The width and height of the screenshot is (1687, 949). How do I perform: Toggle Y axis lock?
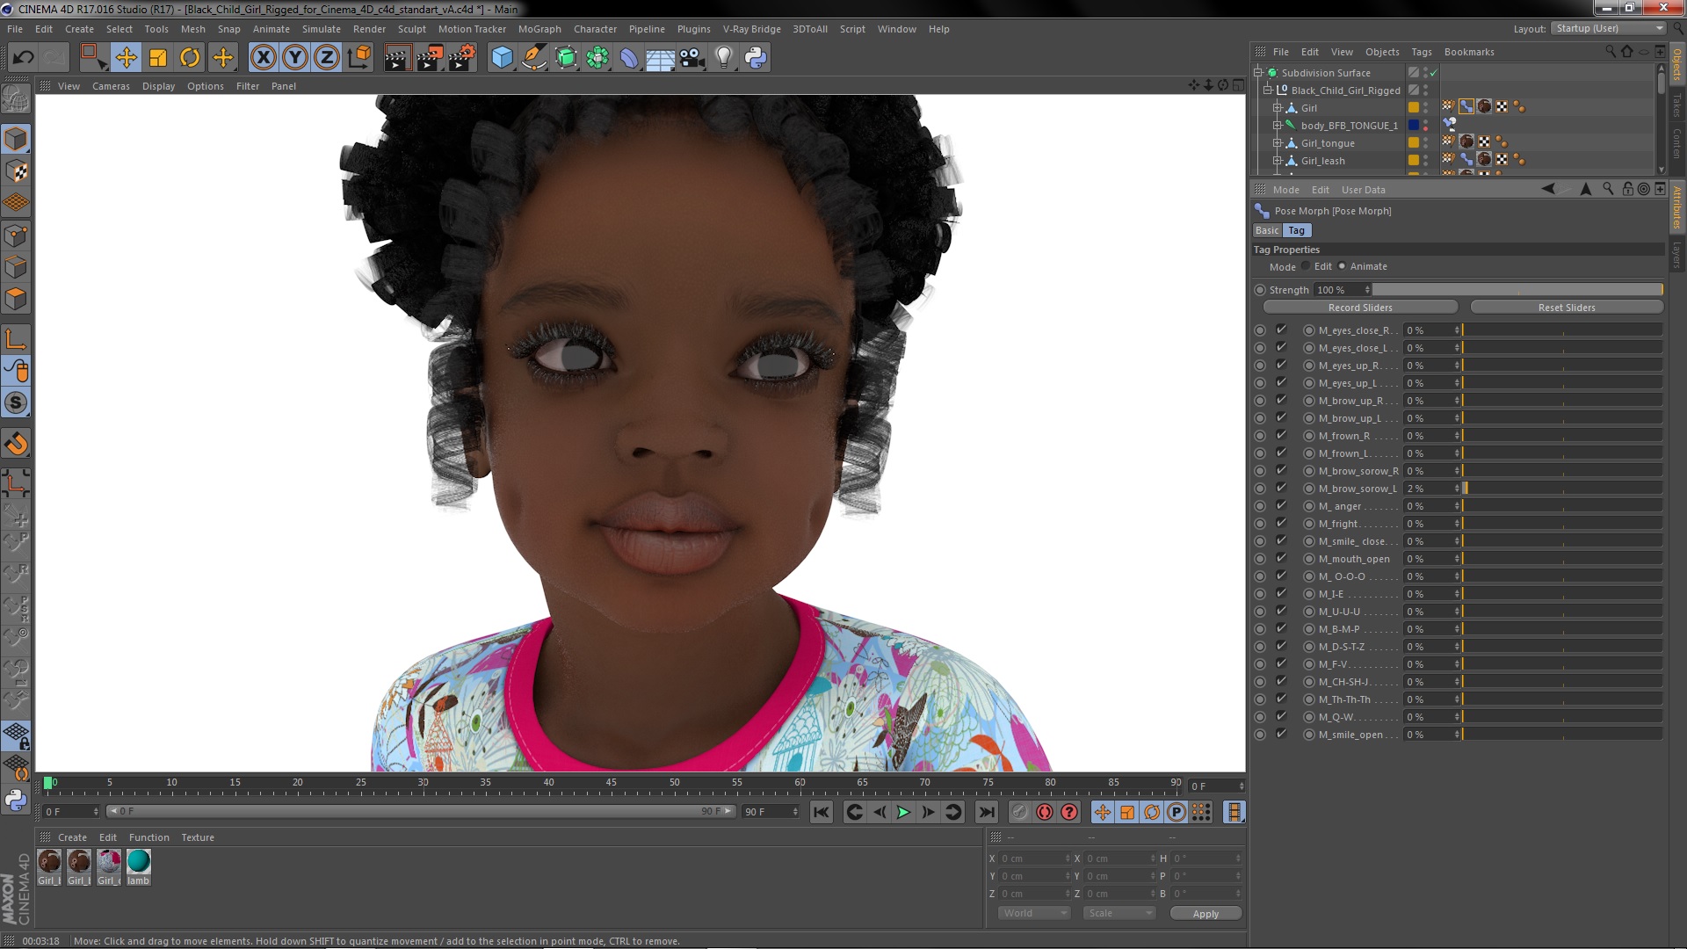pyautogui.click(x=295, y=58)
